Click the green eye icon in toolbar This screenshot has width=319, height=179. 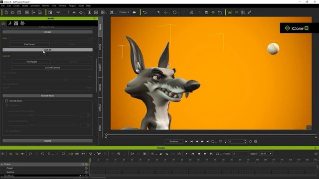pyautogui.click(x=213, y=12)
